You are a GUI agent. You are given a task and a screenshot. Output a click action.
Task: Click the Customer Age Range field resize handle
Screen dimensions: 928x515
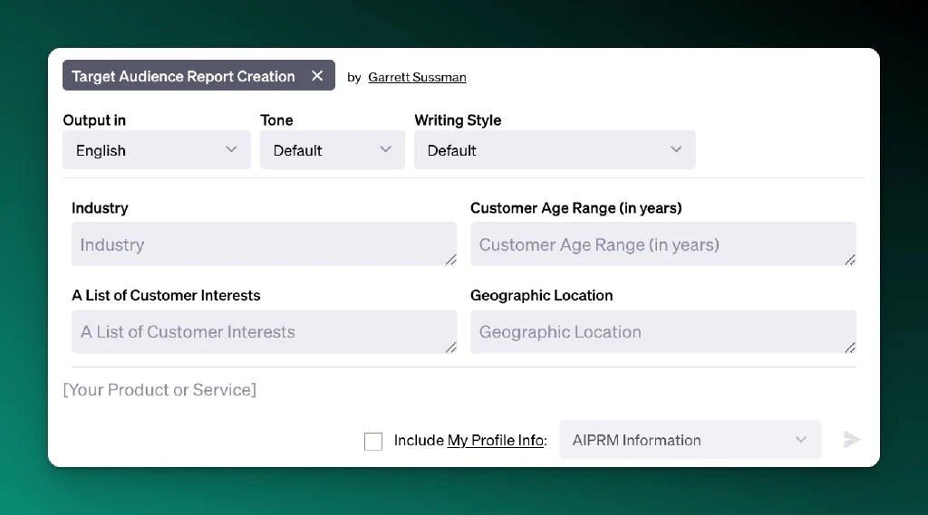[850, 260]
